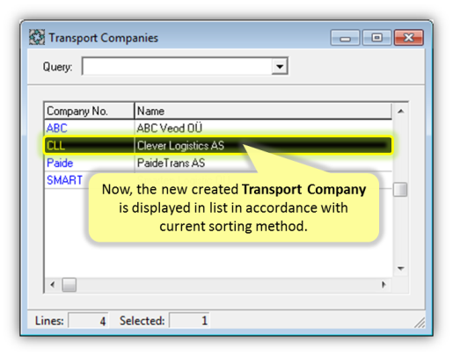This screenshot has width=453, height=356.
Task: Open the Query dropdown arrow
Action: click(280, 67)
